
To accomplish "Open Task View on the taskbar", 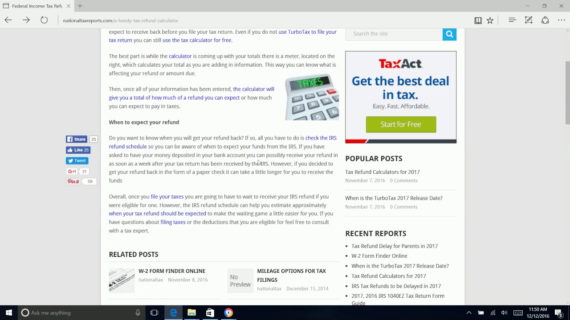I will [x=154, y=312].
